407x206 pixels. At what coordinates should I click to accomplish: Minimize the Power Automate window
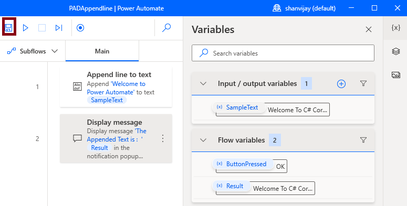tap(351, 8)
